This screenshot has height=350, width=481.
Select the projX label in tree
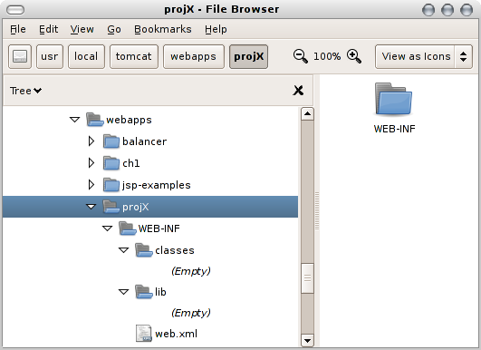pos(136,208)
